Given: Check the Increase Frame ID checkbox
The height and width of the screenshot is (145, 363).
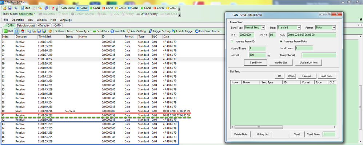Looking at the screenshot, I should coord(232,41).
